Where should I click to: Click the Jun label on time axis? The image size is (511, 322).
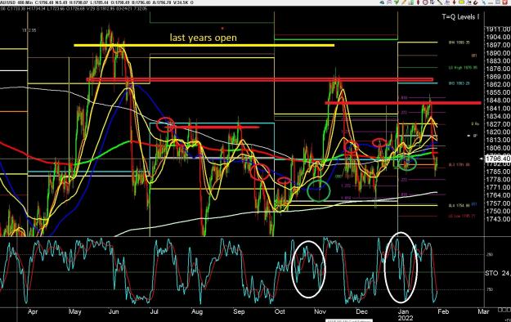[x=114, y=311]
